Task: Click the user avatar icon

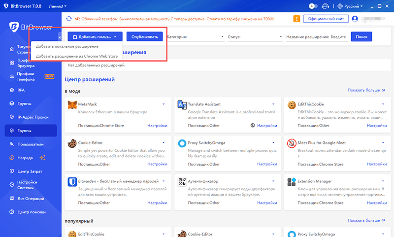Action: point(354,19)
